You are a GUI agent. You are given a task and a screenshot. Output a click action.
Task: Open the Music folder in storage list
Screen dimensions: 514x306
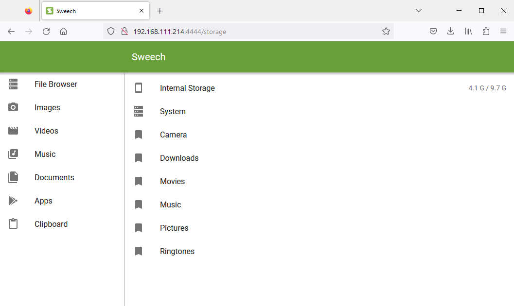coord(319,204)
